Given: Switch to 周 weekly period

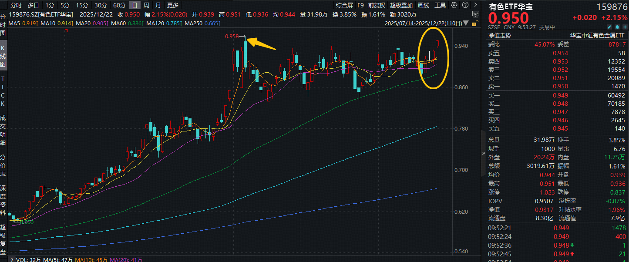Looking at the screenshot, I should click(146, 5).
